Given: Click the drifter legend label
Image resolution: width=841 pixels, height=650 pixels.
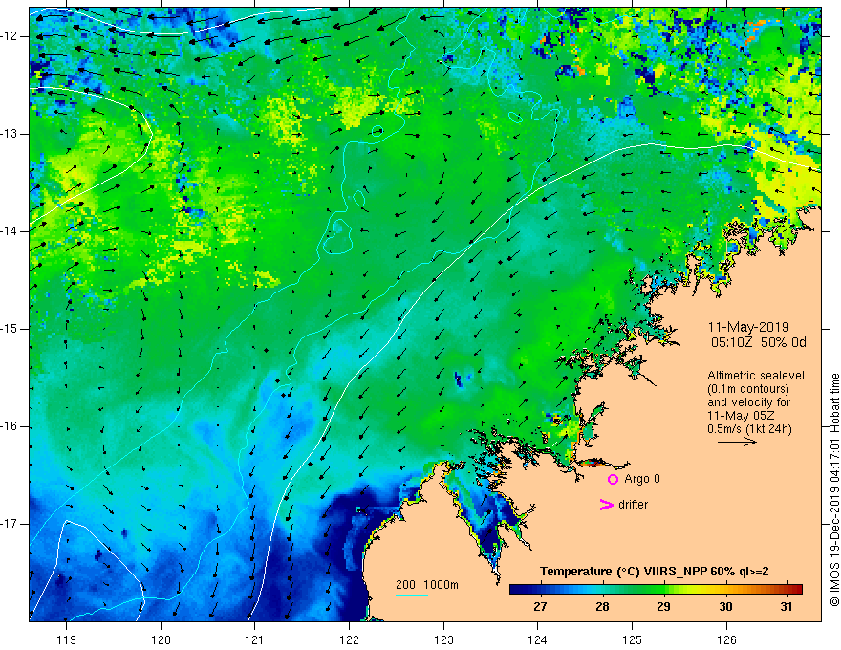Looking at the screenshot, I should tap(633, 505).
